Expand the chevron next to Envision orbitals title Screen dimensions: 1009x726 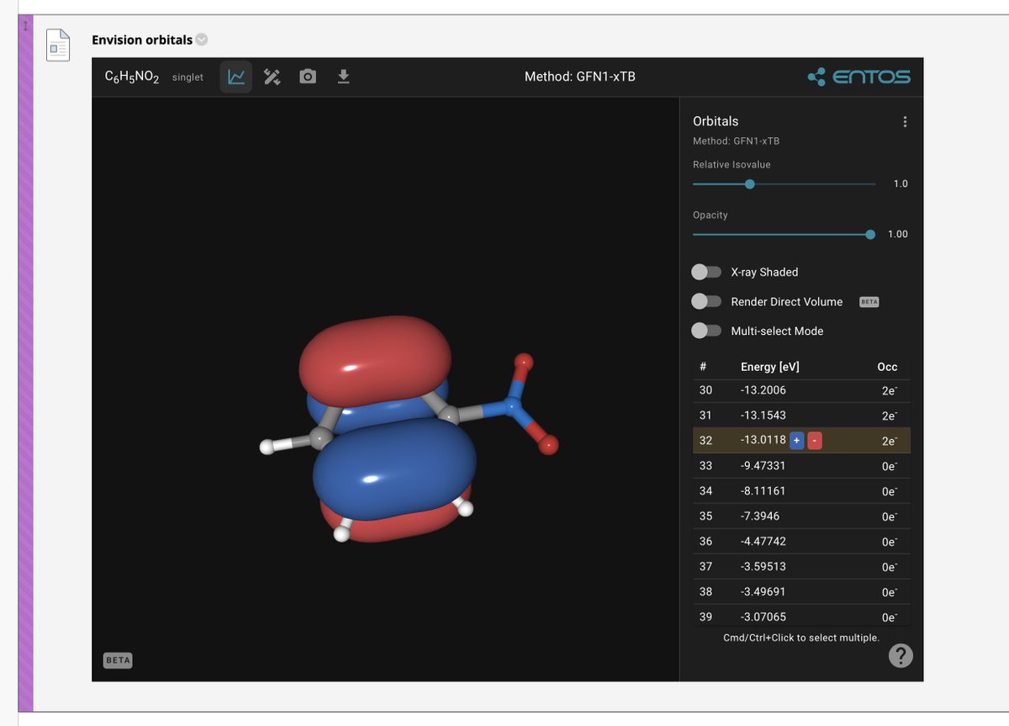[x=199, y=39]
